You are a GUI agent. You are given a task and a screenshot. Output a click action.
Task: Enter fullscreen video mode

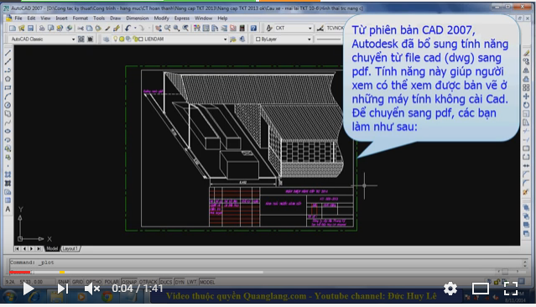point(510,289)
